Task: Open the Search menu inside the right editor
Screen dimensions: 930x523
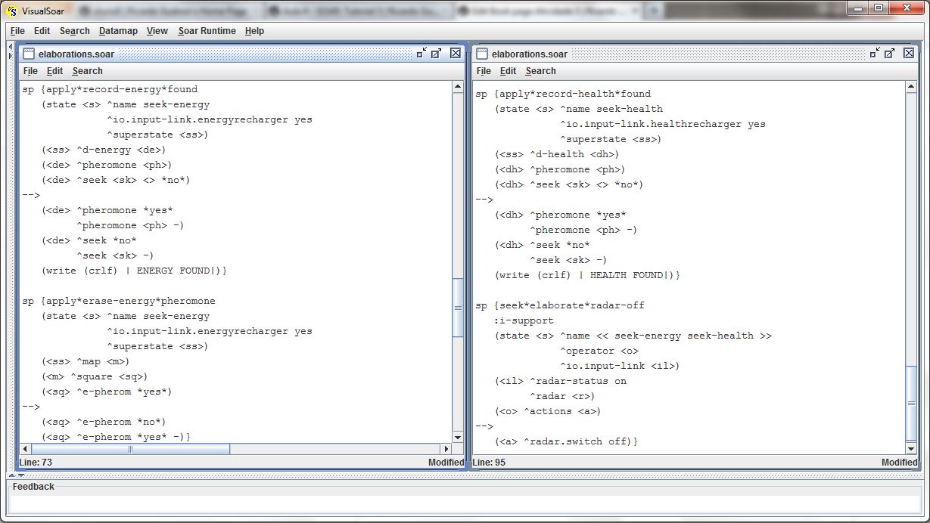Action: 540,71
